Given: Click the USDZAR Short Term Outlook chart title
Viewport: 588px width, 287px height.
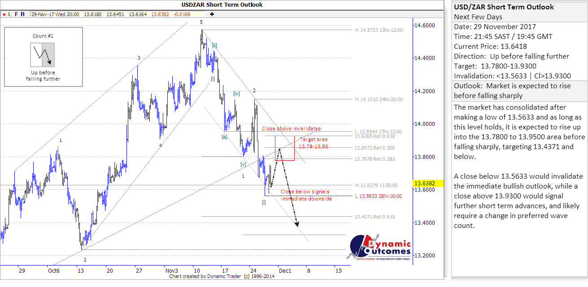Looking at the screenshot, I should coord(222,4).
